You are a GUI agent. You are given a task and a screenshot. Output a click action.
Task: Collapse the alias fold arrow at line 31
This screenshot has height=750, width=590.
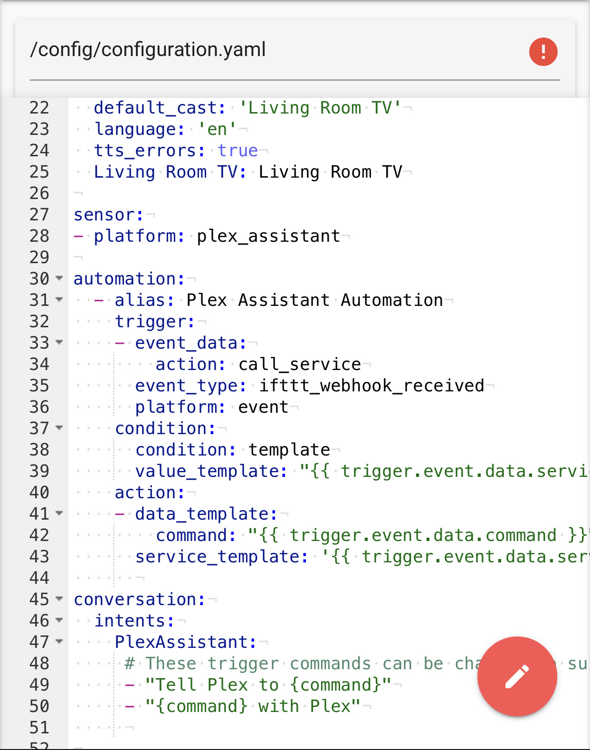pos(59,300)
